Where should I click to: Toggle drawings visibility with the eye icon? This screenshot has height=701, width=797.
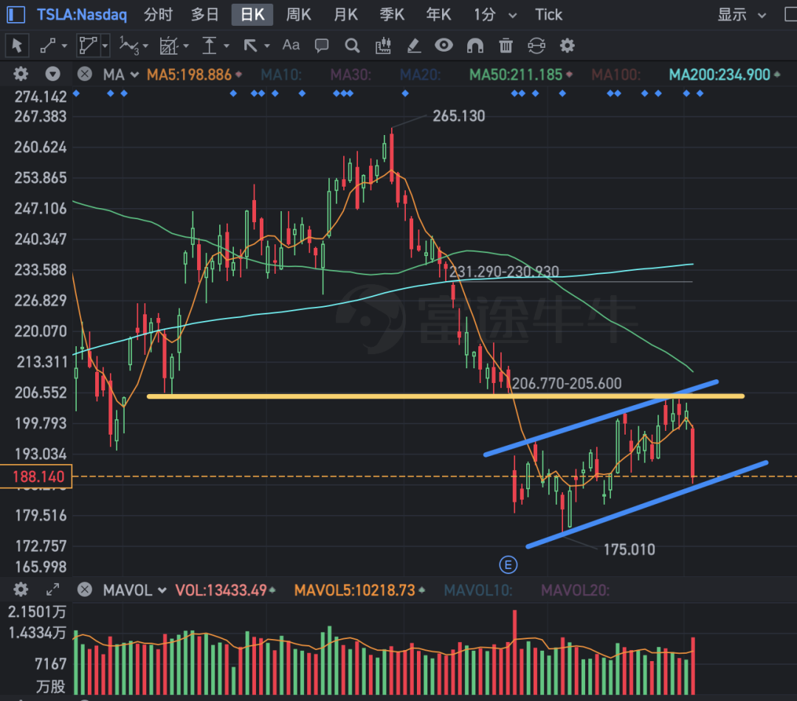pyautogui.click(x=444, y=46)
